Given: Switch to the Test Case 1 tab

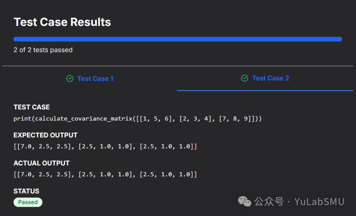Looking at the screenshot, I should (x=95, y=79).
